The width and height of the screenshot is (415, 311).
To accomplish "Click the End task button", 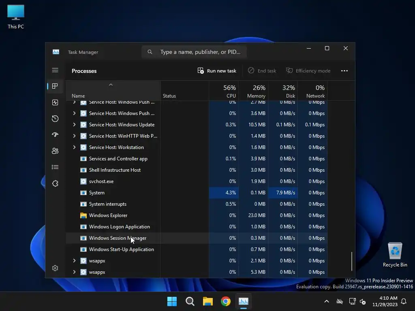I will [x=262, y=70].
